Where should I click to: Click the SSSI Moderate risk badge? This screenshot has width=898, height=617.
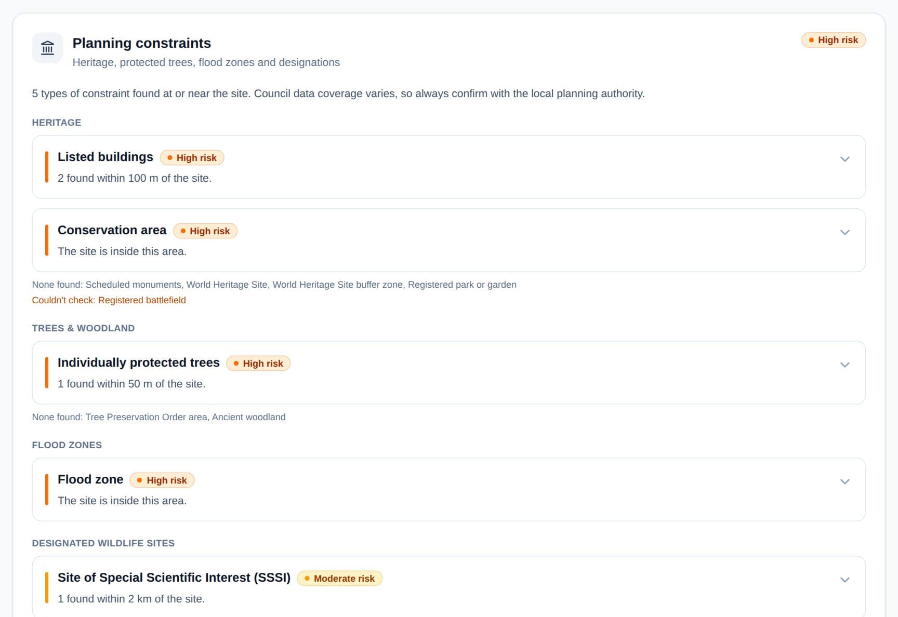[x=340, y=579]
